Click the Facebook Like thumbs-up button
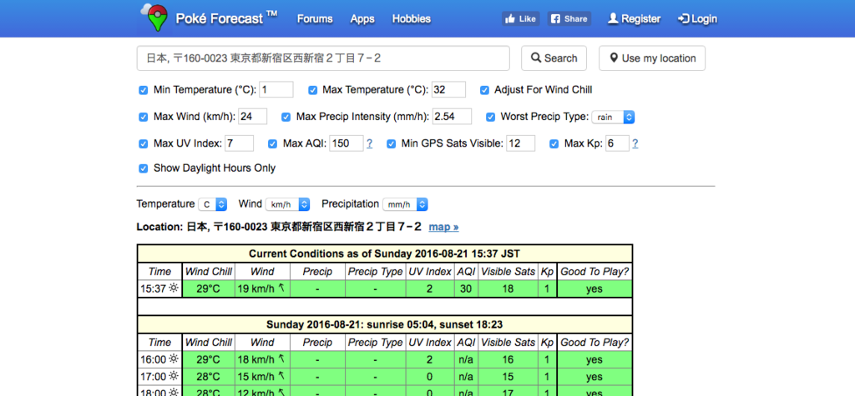Screen dimensions: 855x396 pos(521,18)
